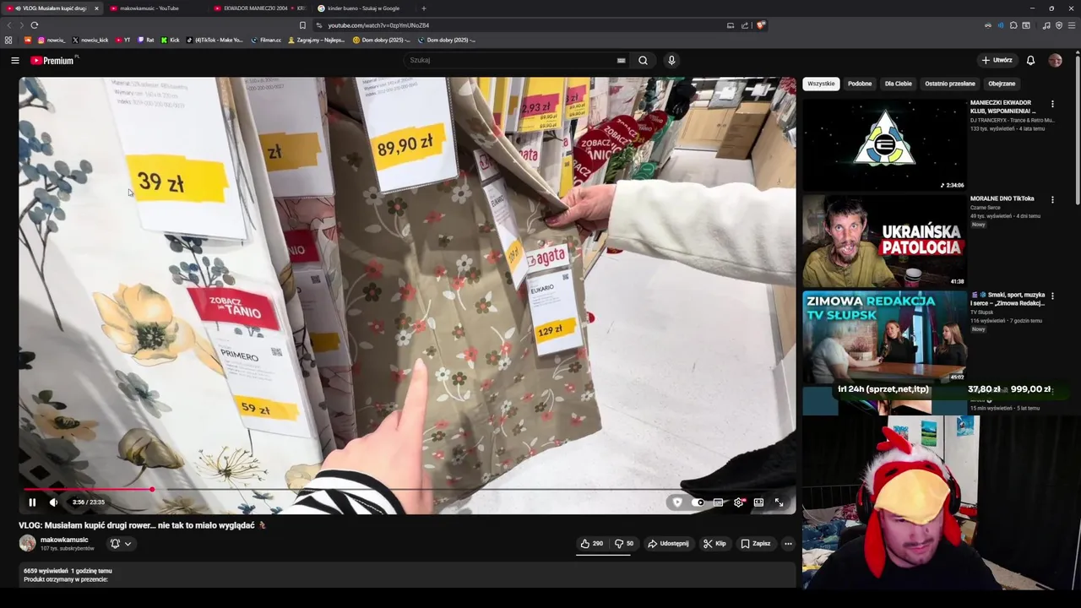Open the Utwórz create menu
The width and height of the screenshot is (1081, 608).
coord(997,61)
